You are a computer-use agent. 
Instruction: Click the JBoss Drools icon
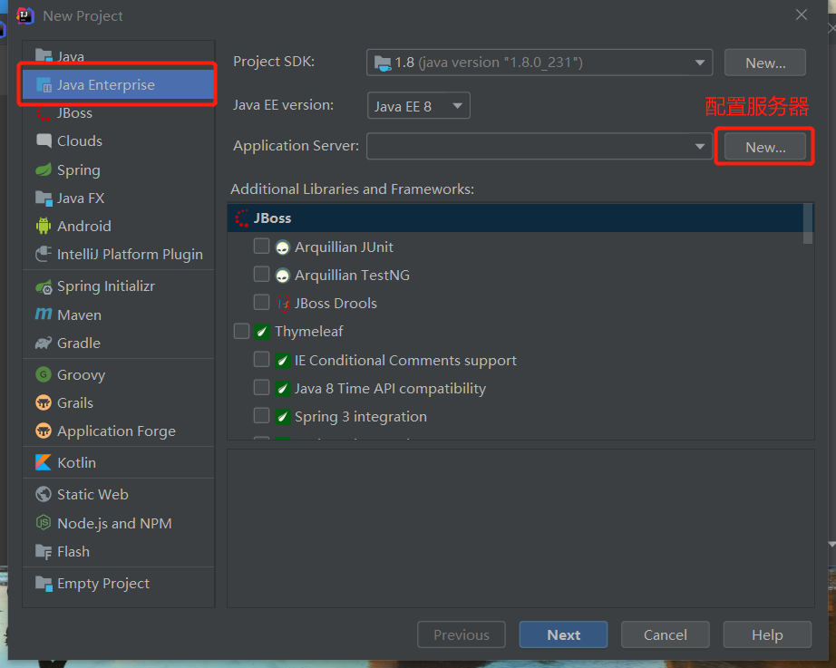click(x=283, y=304)
